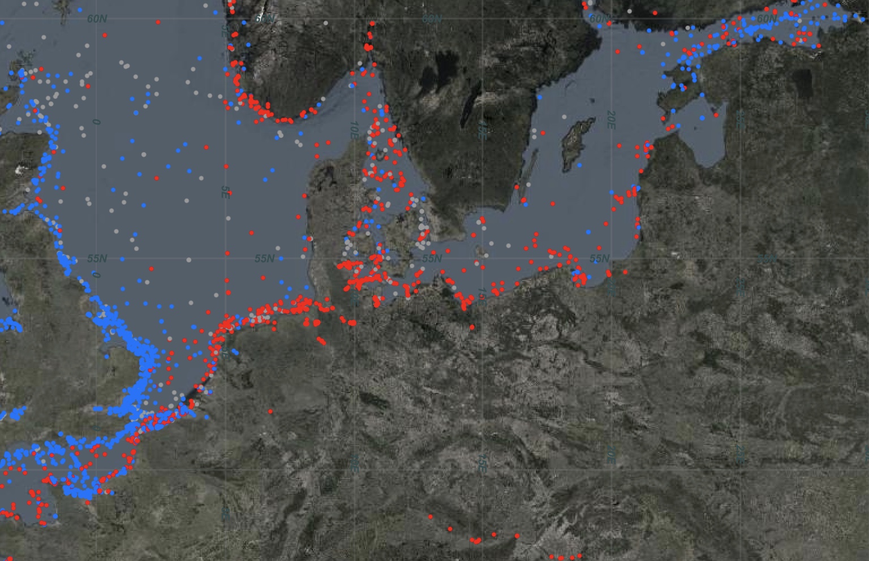Click the 20E grid label in the Baltic Sea
Viewport: 869px width, 561px height.
point(611,120)
